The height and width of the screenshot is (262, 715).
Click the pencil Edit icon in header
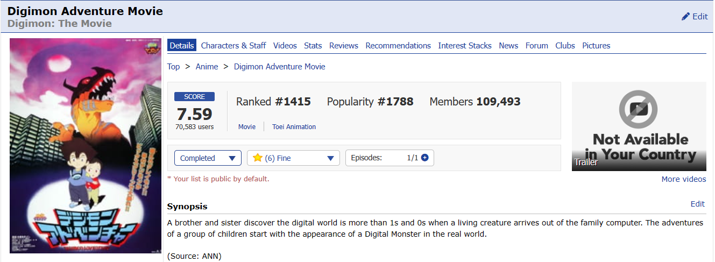click(685, 17)
